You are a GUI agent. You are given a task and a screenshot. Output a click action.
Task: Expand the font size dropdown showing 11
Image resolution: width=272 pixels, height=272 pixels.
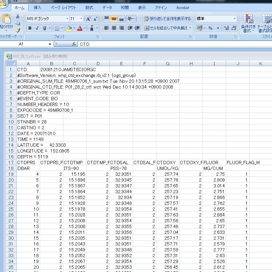pyautogui.click(x=81, y=19)
